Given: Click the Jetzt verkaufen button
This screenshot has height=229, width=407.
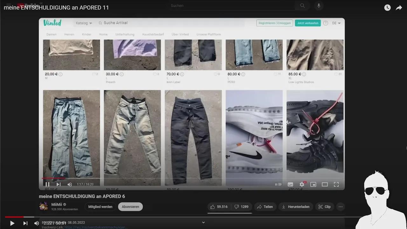Looking at the screenshot, I should tap(307, 23).
